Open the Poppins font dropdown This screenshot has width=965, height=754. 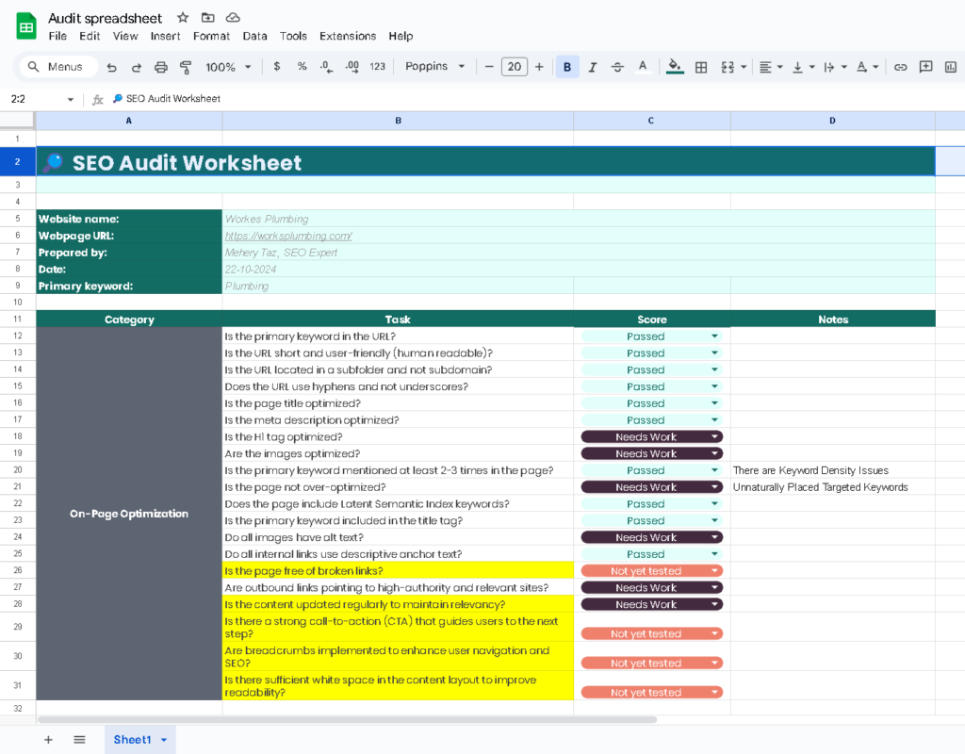pyautogui.click(x=434, y=67)
